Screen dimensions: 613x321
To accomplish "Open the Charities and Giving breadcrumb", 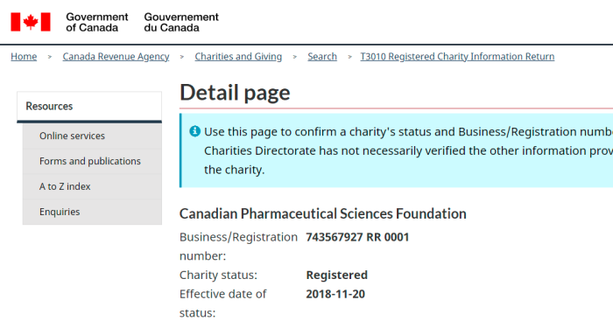I will coord(238,57).
